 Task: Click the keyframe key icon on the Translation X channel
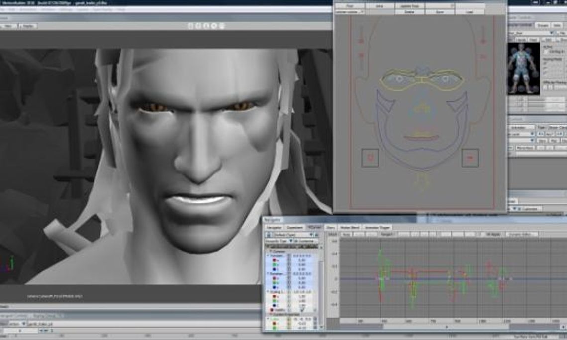[289, 261]
